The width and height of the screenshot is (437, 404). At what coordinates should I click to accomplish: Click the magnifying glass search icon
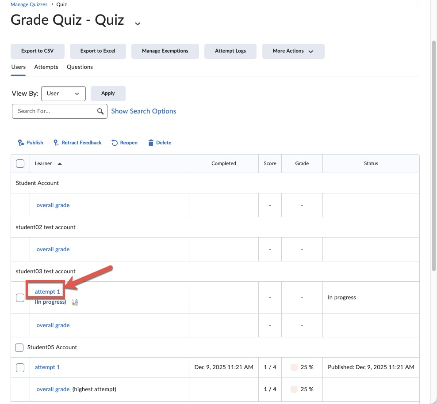click(x=100, y=111)
